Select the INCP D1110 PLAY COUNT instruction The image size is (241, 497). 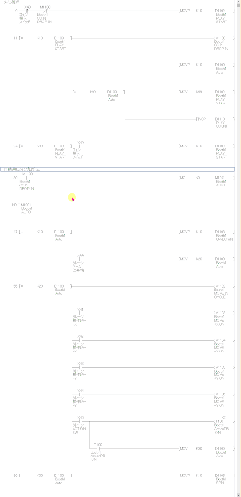coord(215,119)
